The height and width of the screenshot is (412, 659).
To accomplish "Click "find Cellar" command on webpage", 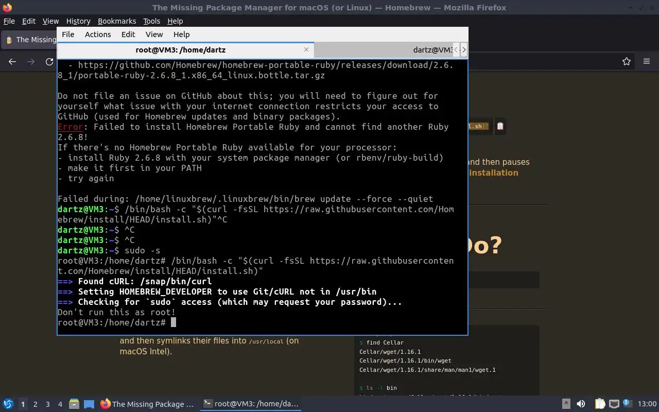I will (x=381, y=342).
